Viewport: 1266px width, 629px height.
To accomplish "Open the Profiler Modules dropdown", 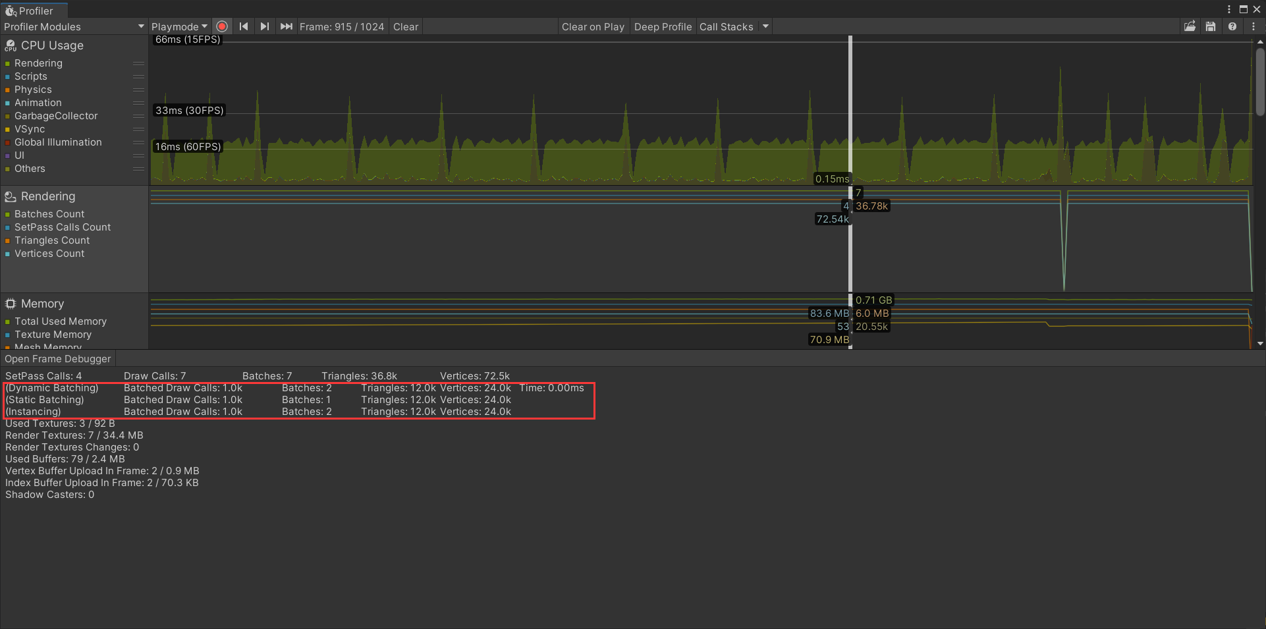I will coord(72,26).
